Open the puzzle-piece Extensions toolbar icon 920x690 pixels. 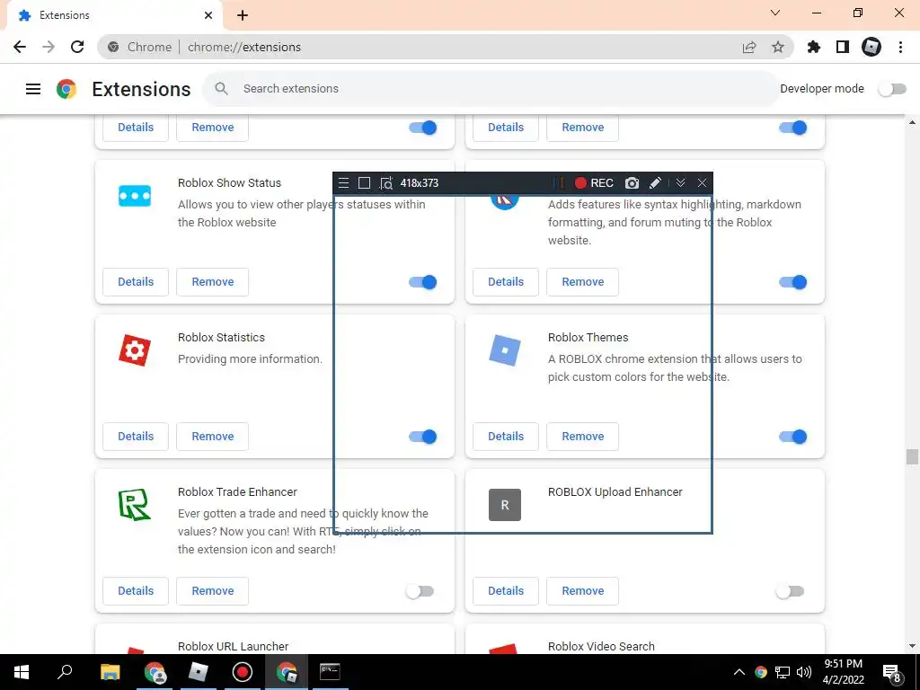pos(814,47)
